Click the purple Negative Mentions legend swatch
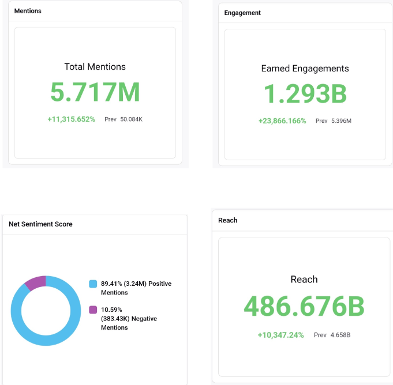 pos(93,310)
